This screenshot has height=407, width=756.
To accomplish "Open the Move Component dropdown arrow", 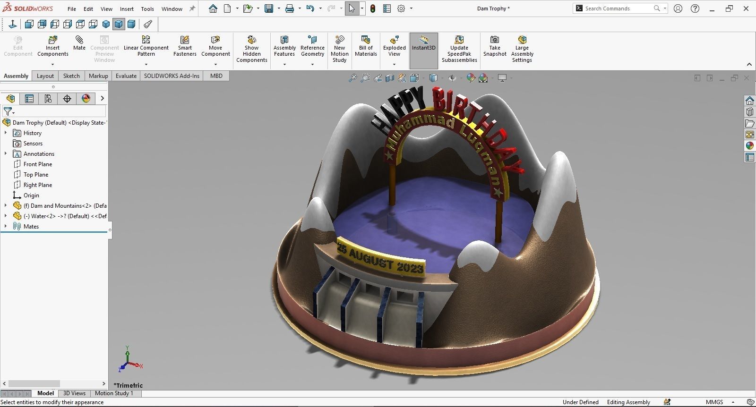I will pyautogui.click(x=215, y=64).
